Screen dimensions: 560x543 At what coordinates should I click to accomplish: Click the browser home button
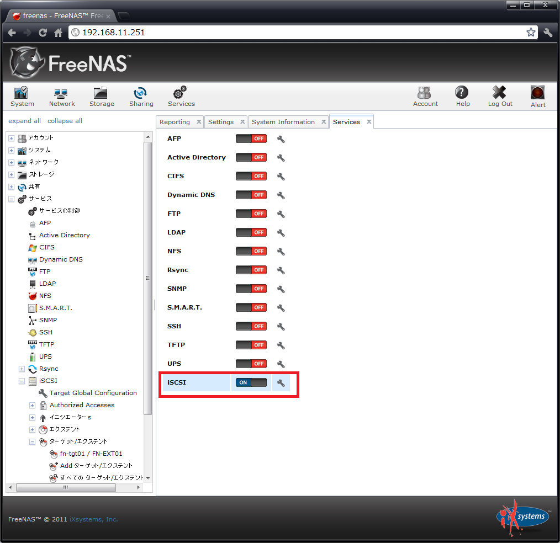coord(58,33)
